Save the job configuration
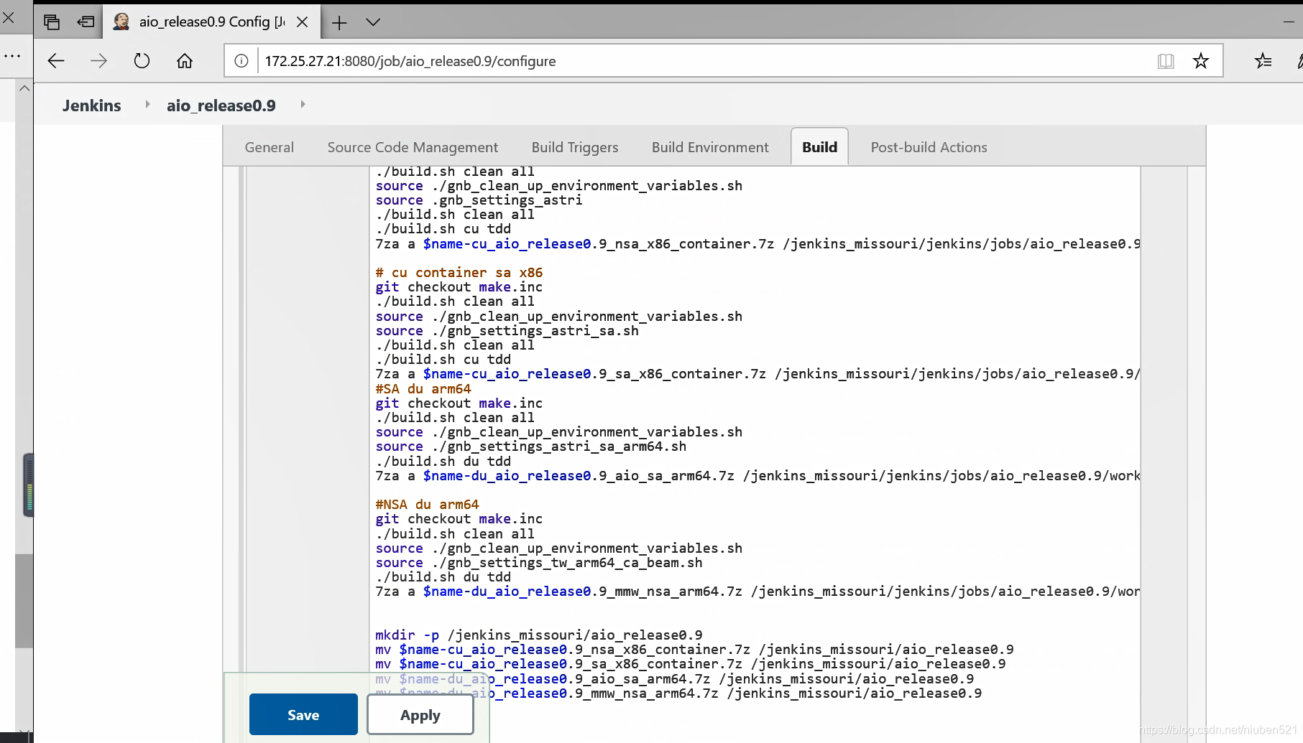 tap(303, 714)
